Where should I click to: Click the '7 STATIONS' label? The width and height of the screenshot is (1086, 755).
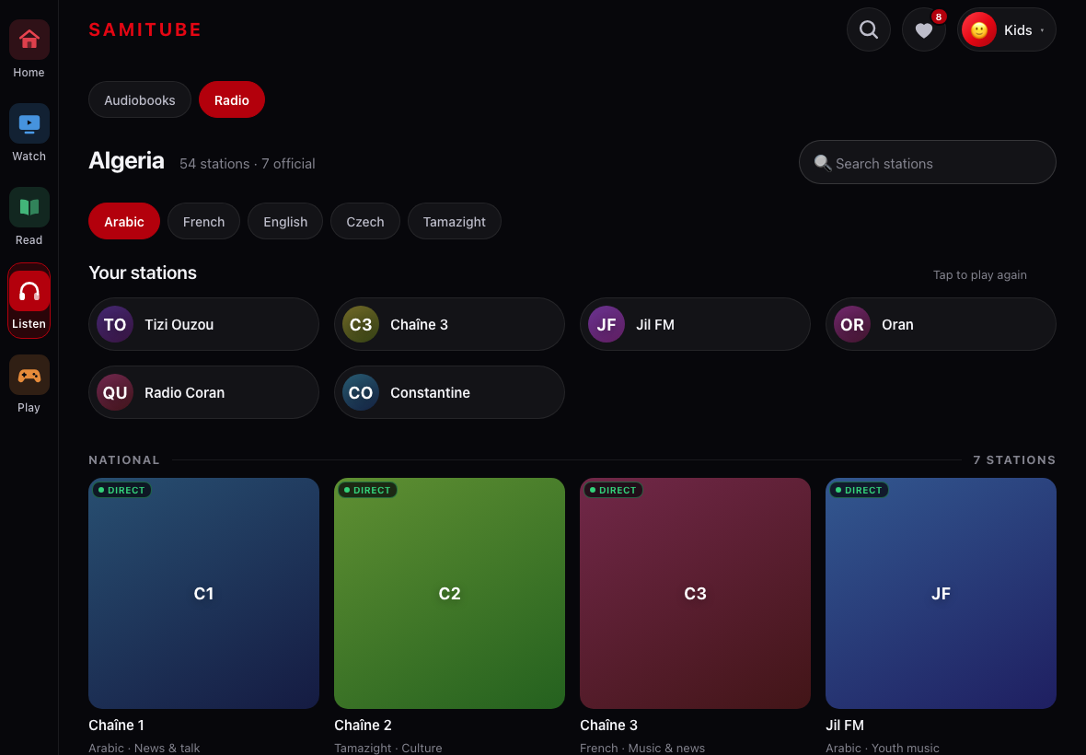point(1014,460)
